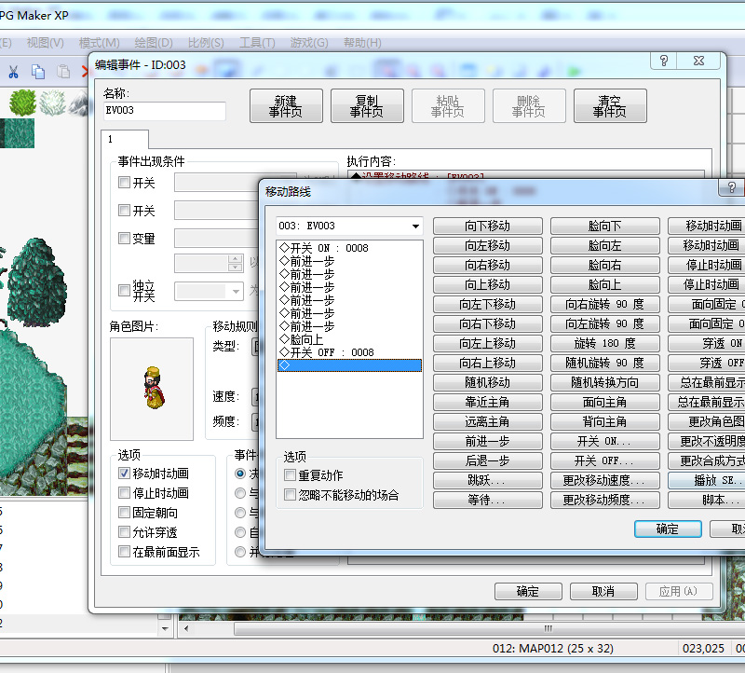Click the 脸向下 command button
Viewport: 745px width, 673px height.
point(604,226)
